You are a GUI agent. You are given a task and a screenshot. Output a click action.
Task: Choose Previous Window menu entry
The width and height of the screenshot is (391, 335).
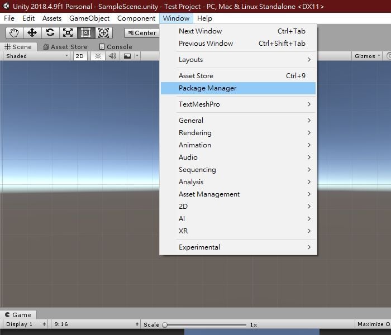(x=238, y=44)
